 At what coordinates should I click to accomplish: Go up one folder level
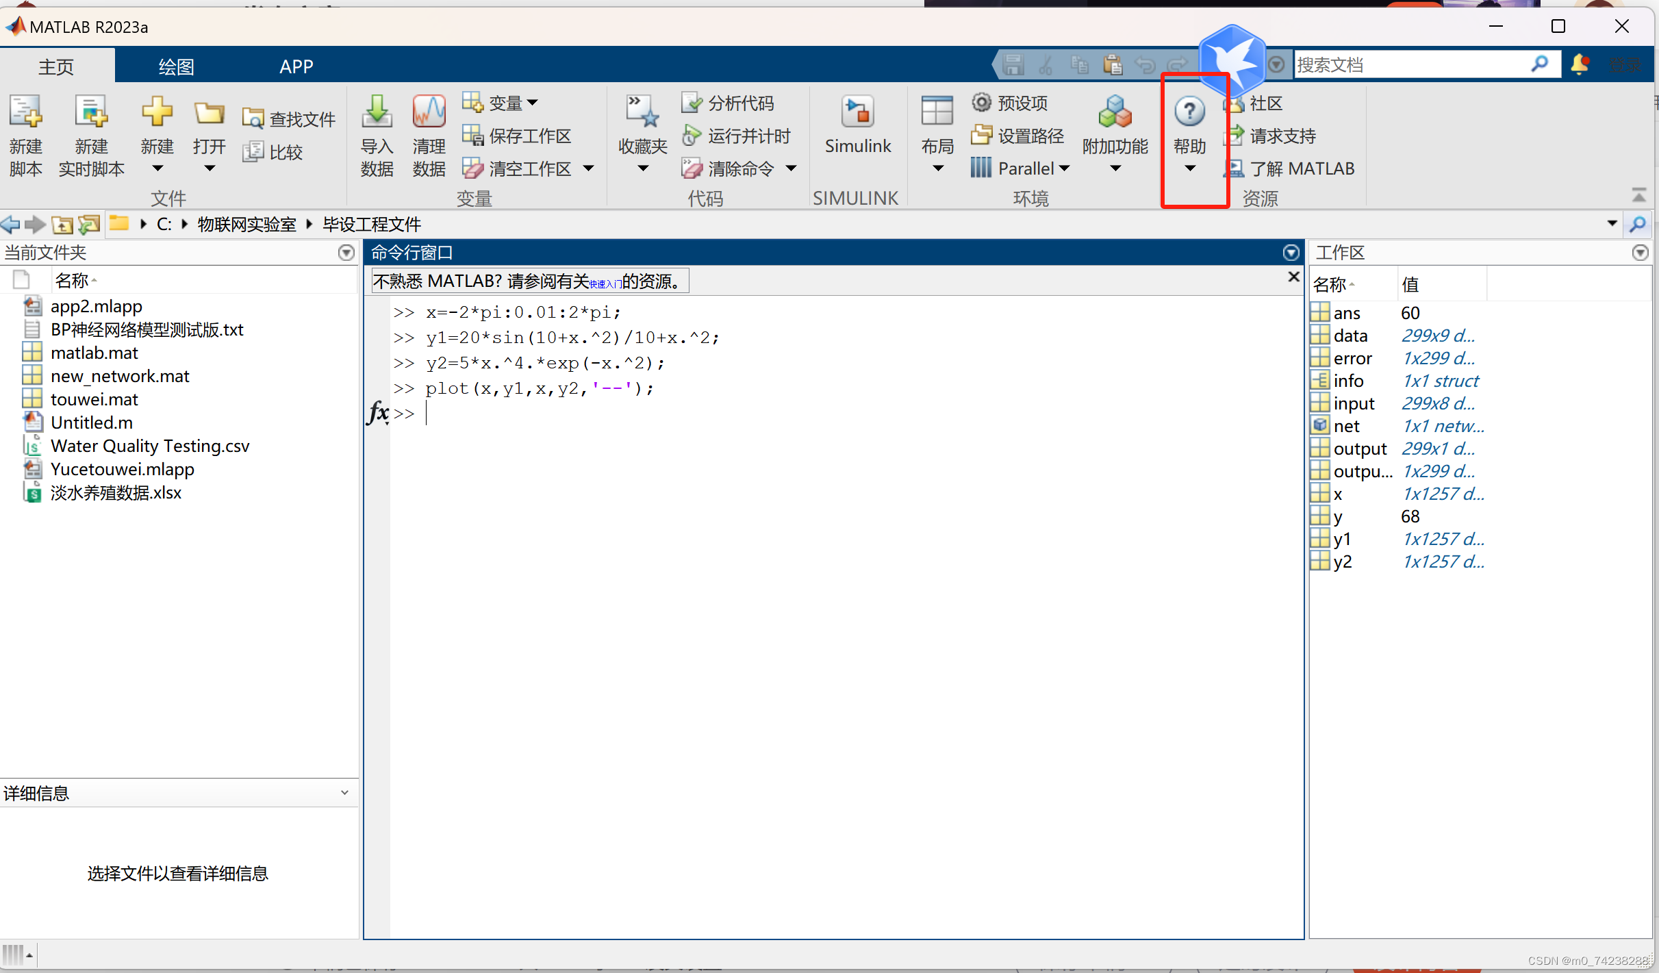(62, 225)
